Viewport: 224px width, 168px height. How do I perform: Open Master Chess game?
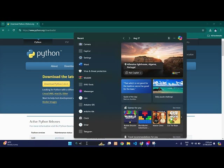[159, 119]
